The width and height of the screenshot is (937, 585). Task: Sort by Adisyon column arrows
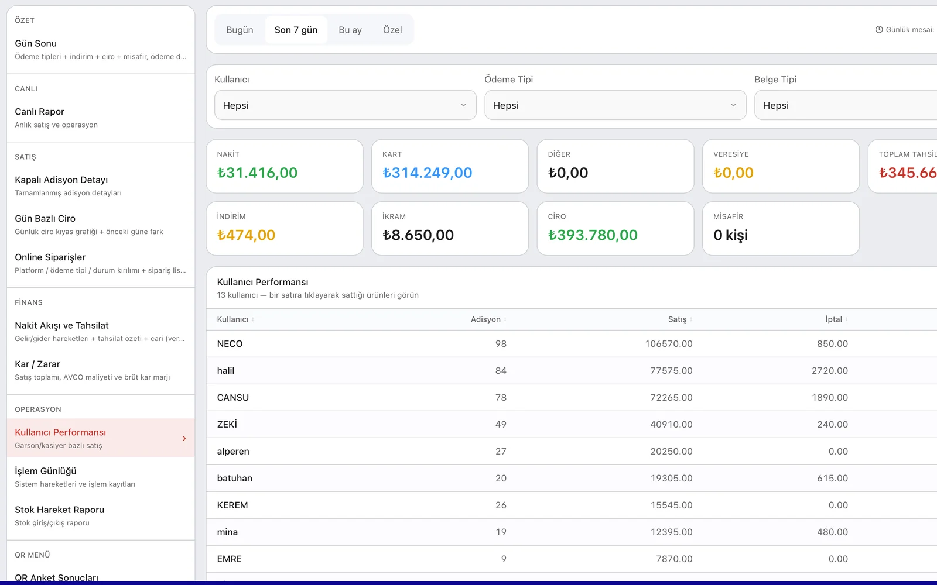(x=505, y=319)
